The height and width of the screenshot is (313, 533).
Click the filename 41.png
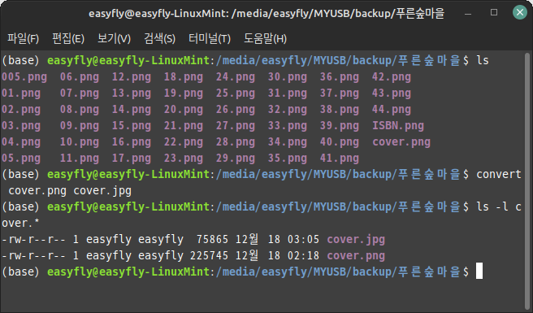[340, 159]
